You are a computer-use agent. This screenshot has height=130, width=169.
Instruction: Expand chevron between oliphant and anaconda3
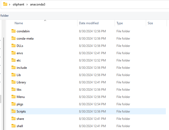click(27, 4)
